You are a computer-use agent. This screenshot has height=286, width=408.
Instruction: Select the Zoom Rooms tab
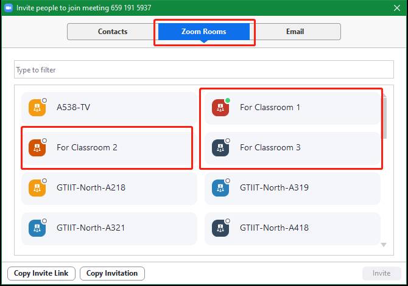point(204,32)
